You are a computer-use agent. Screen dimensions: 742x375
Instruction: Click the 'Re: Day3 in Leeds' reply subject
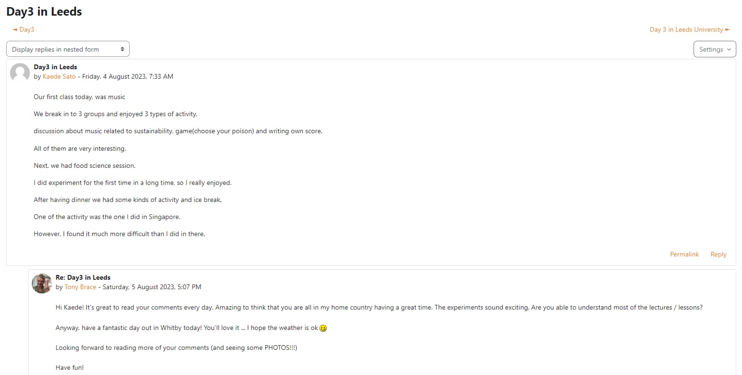pyautogui.click(x=83, y=277)
